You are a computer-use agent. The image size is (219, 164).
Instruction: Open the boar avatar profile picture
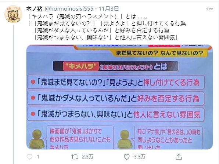tap(14, 14)
